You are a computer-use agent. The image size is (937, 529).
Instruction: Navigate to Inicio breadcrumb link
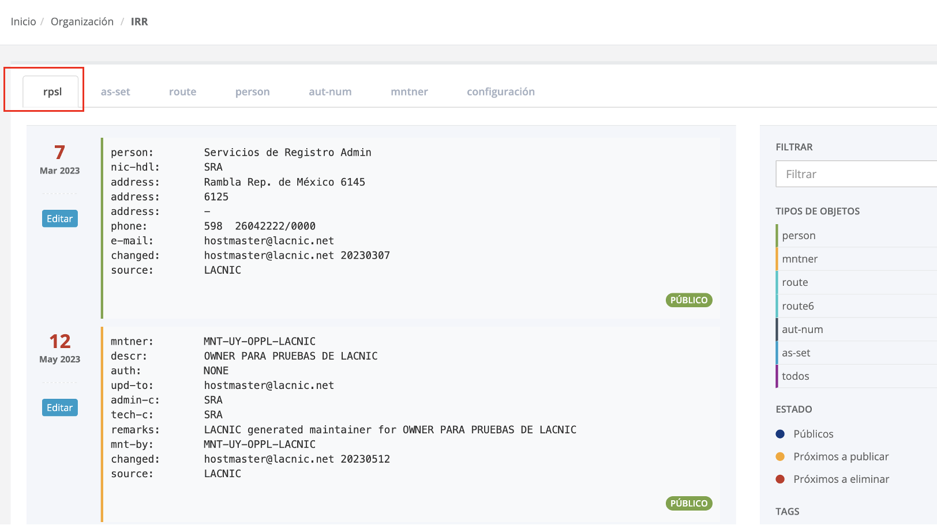23,22
